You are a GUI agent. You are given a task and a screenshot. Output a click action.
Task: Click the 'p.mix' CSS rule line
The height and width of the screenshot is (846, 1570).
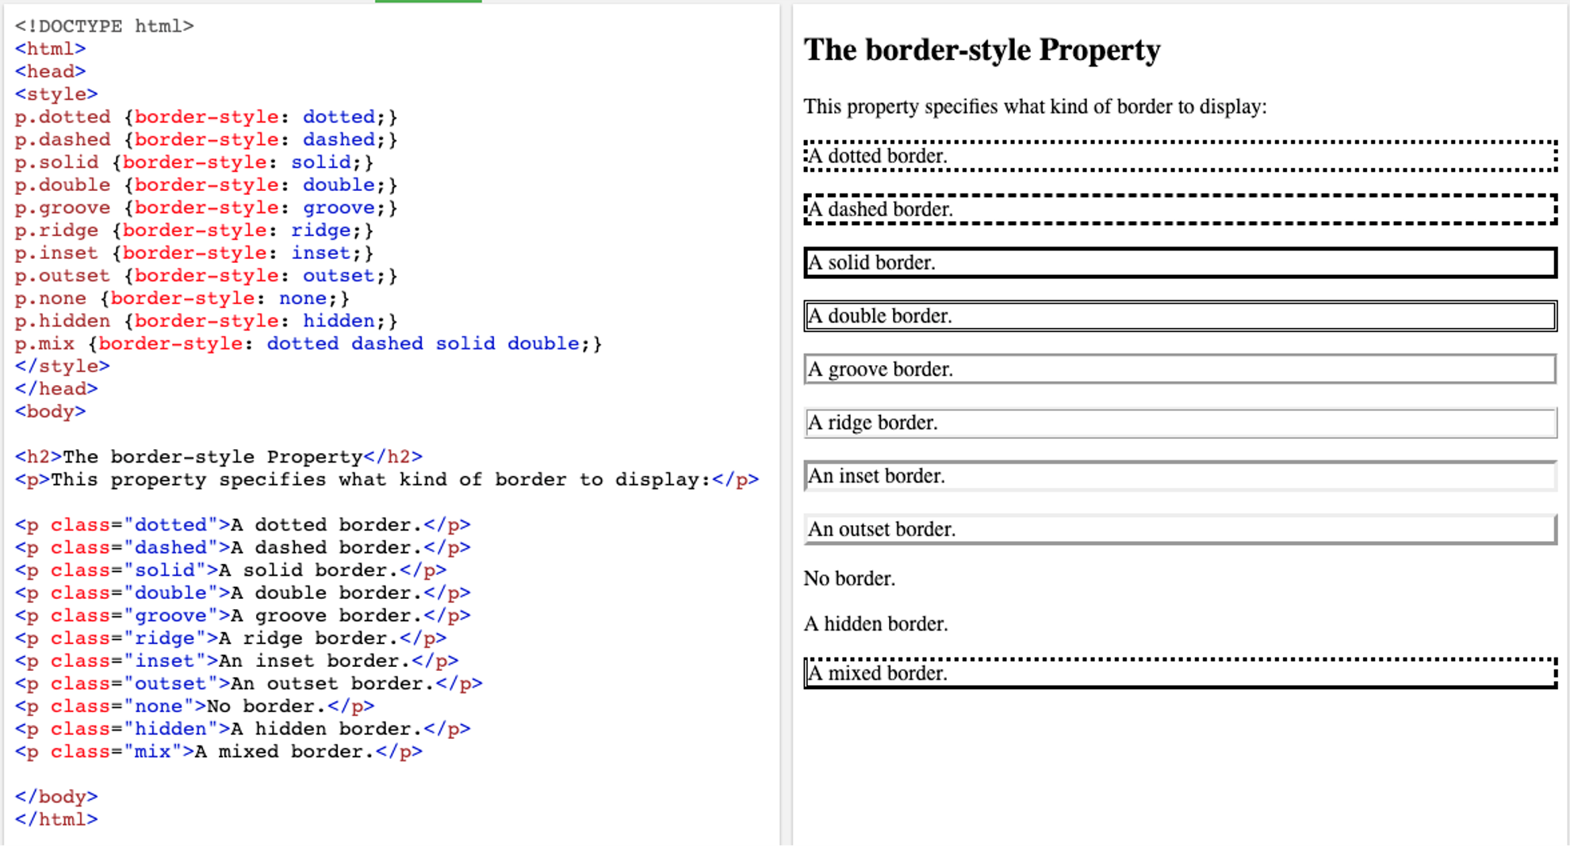click(x=308, y=344)
